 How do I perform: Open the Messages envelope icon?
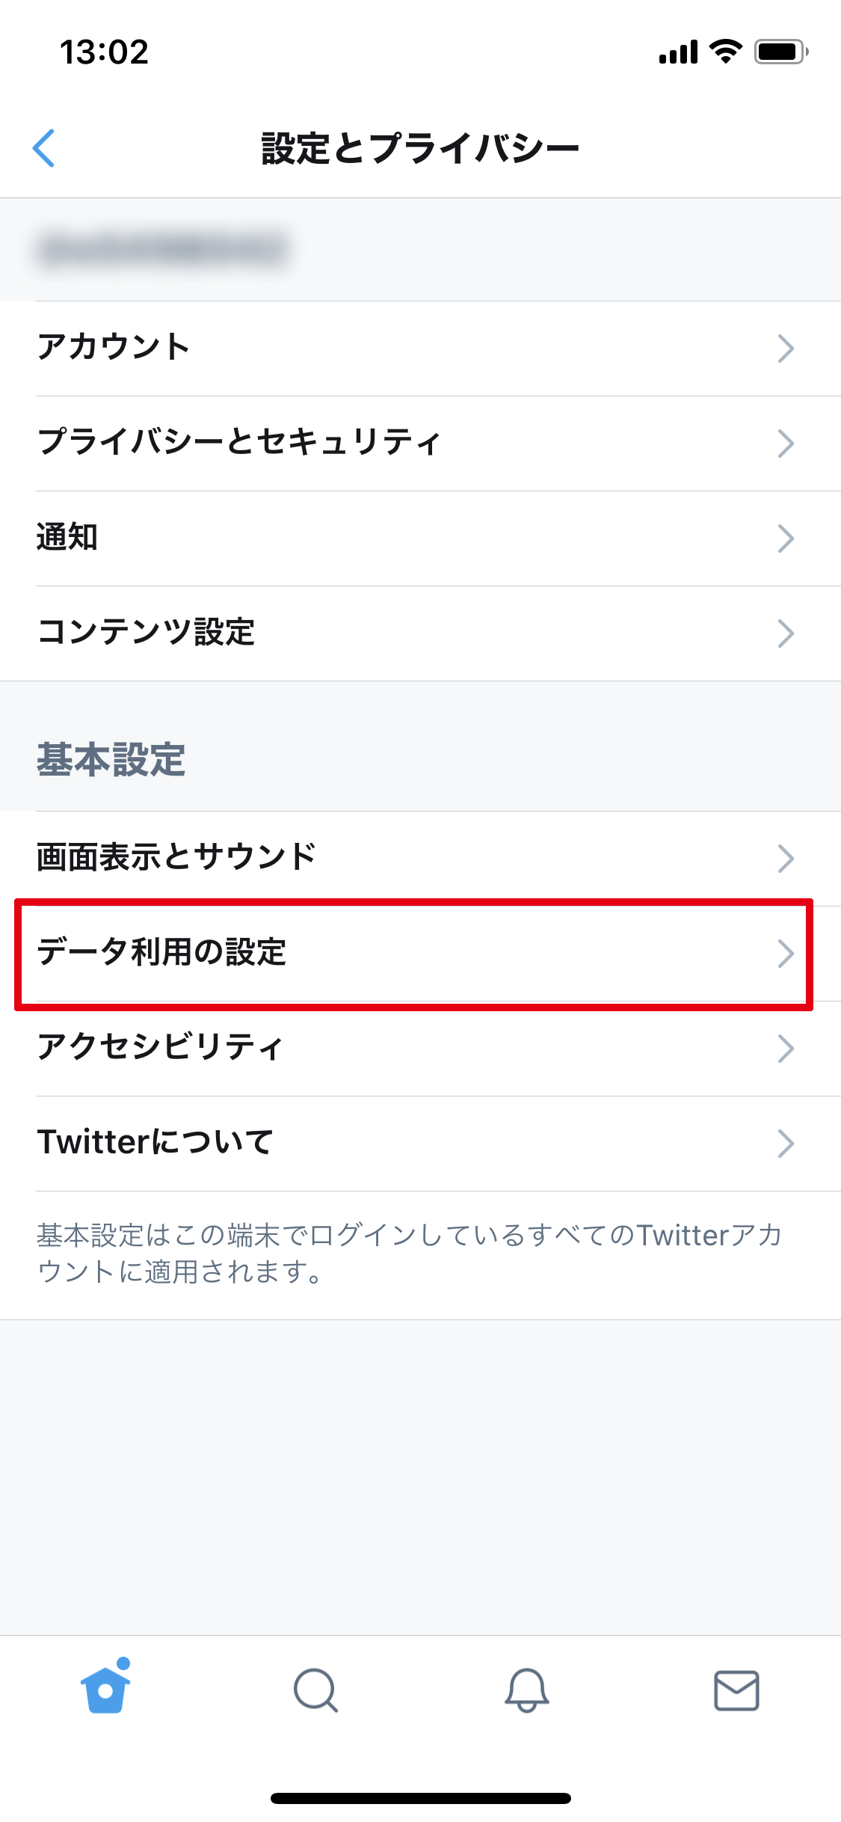coord(736,1690)
